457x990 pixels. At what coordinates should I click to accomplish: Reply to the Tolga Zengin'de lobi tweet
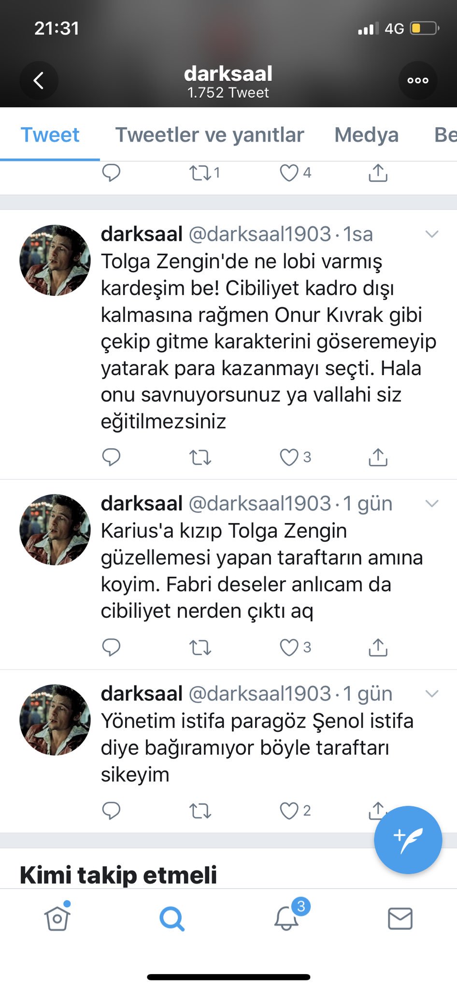(x=111, y=457)
